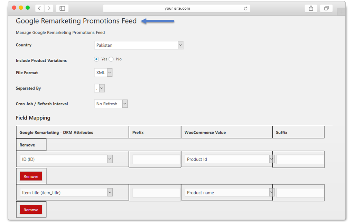Open the Country dropdown showing Pakistan

point(139,45)
